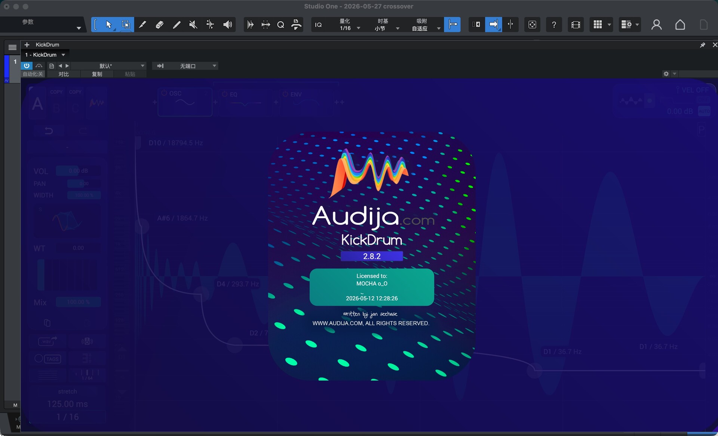718x436 pixels.
Task: Select the Arrow tool
Action: pyautogui.click(x=108, y=25)
